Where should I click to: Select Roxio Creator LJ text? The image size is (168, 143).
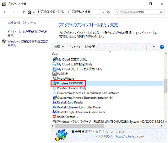[x=68, y=117]
